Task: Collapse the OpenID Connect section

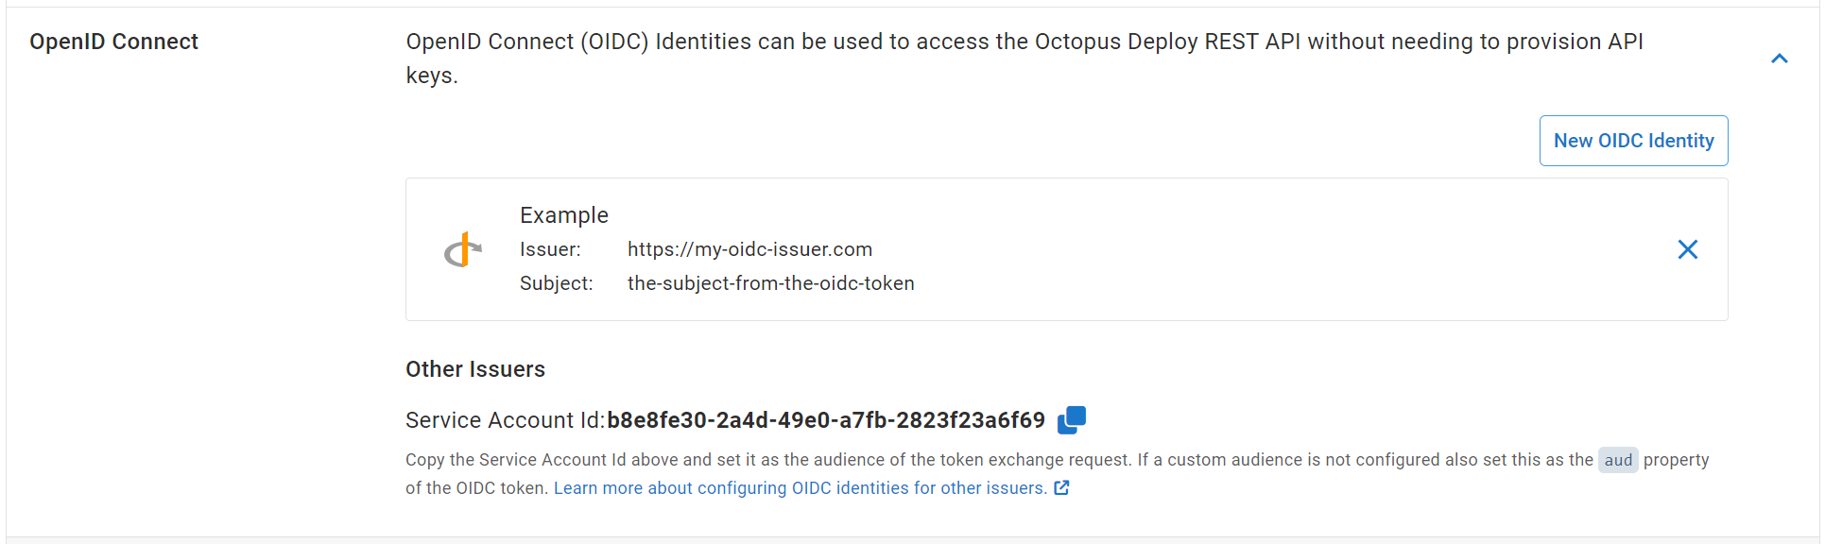Action: pyautogui.click(x=1780, y=59)
